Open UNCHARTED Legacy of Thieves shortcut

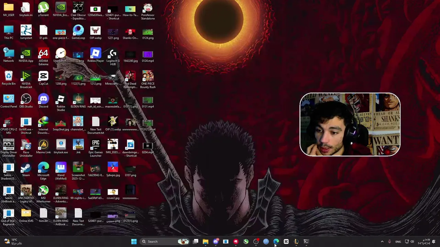coord(26,194)
